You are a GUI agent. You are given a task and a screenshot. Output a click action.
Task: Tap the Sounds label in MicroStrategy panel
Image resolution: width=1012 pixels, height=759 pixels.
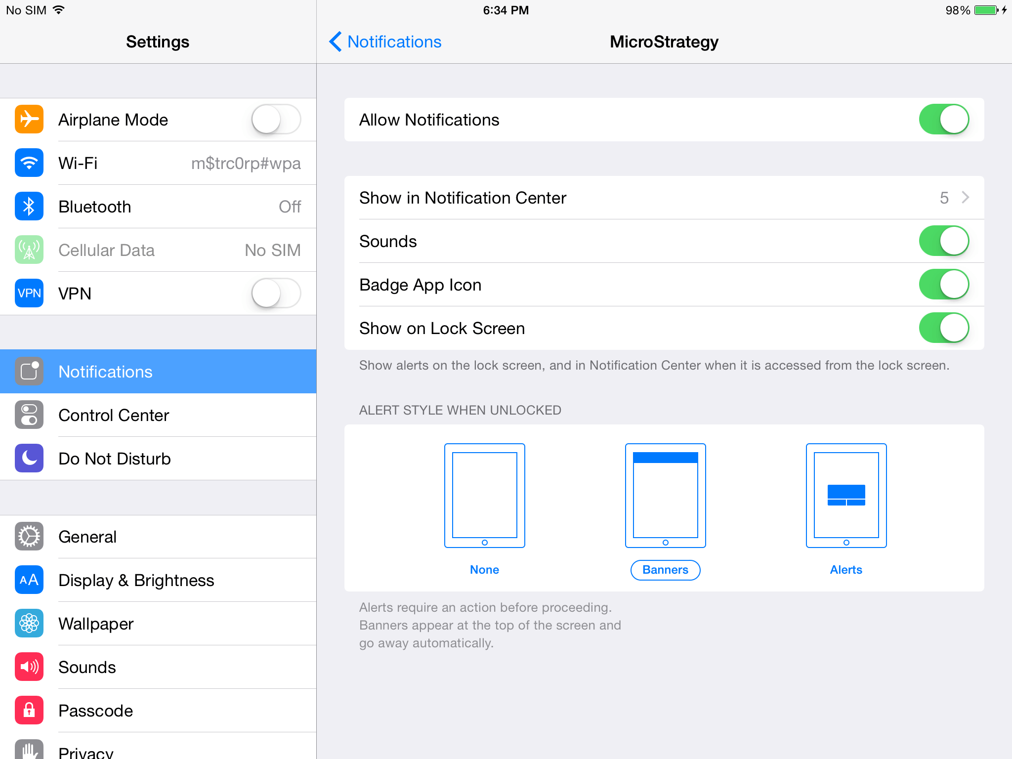[388, 241]
